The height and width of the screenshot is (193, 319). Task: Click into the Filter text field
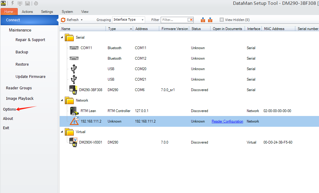(x=174, y=20)
